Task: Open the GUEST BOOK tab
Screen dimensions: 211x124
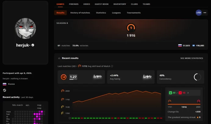Action: click(102, 4)
